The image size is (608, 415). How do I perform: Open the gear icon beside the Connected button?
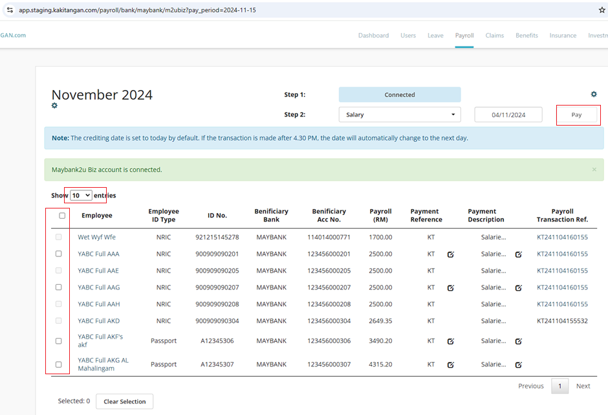[x=594, y=95]
